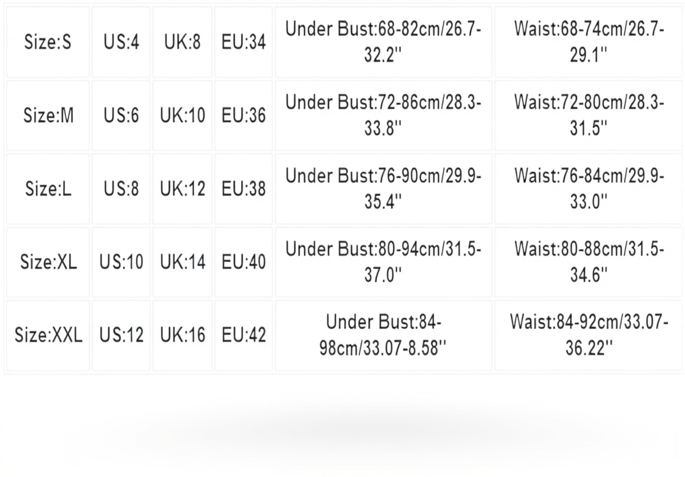Select the US:8 cell
685x477 pixels.
coord(121,188)
